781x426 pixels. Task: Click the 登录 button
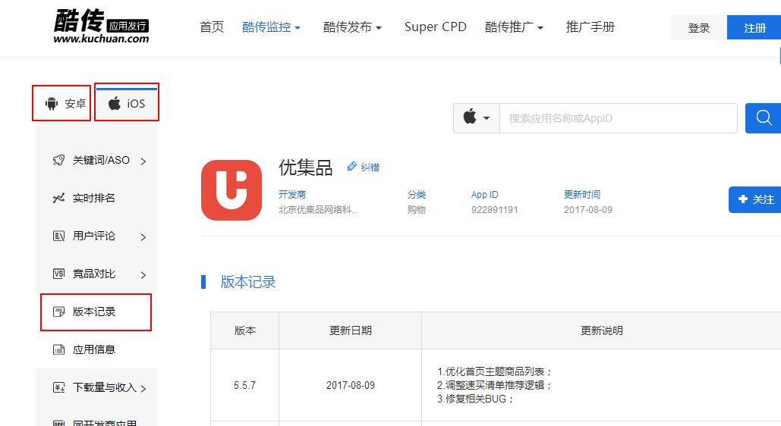pyautogui.click(x=699, y=27)
